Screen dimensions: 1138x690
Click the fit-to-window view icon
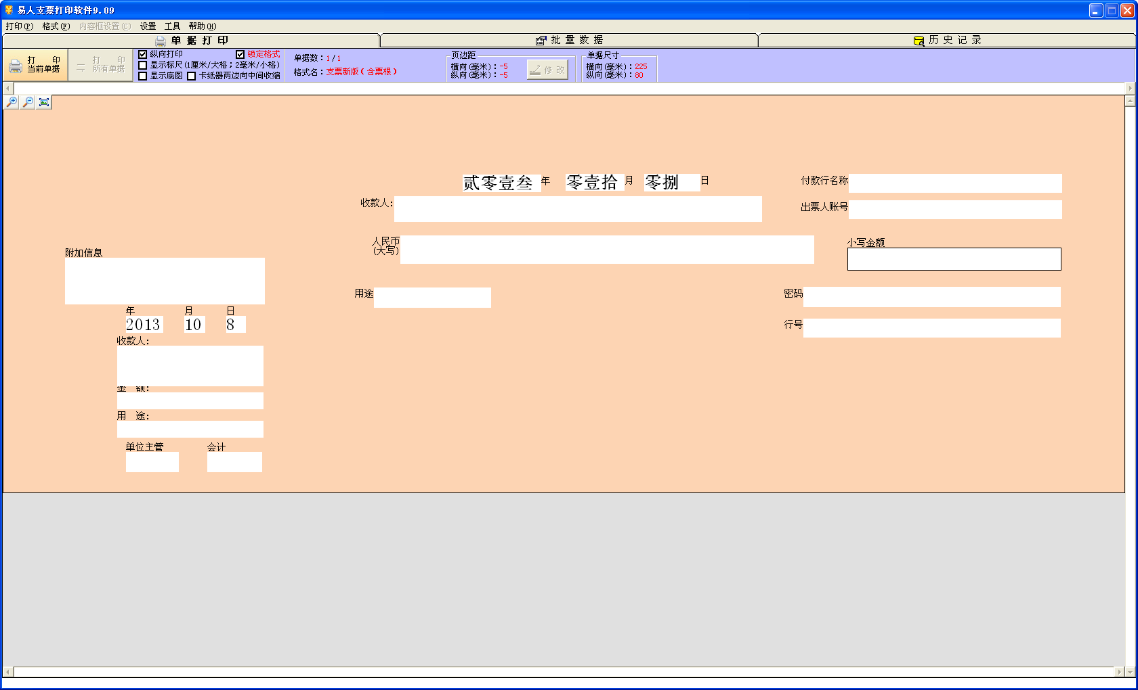[x=44, y=102]
